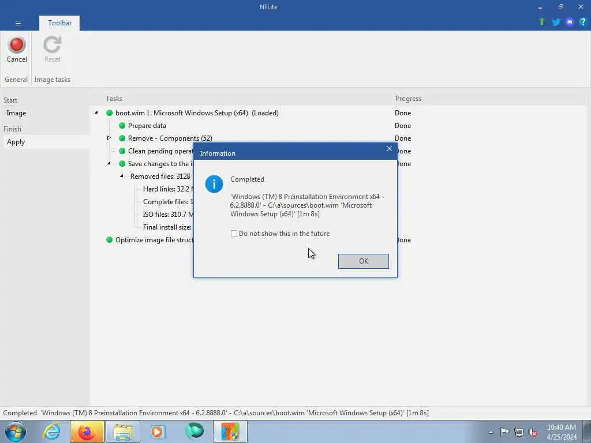Click the dialog message with boot.wim path

tap(307, 205)
